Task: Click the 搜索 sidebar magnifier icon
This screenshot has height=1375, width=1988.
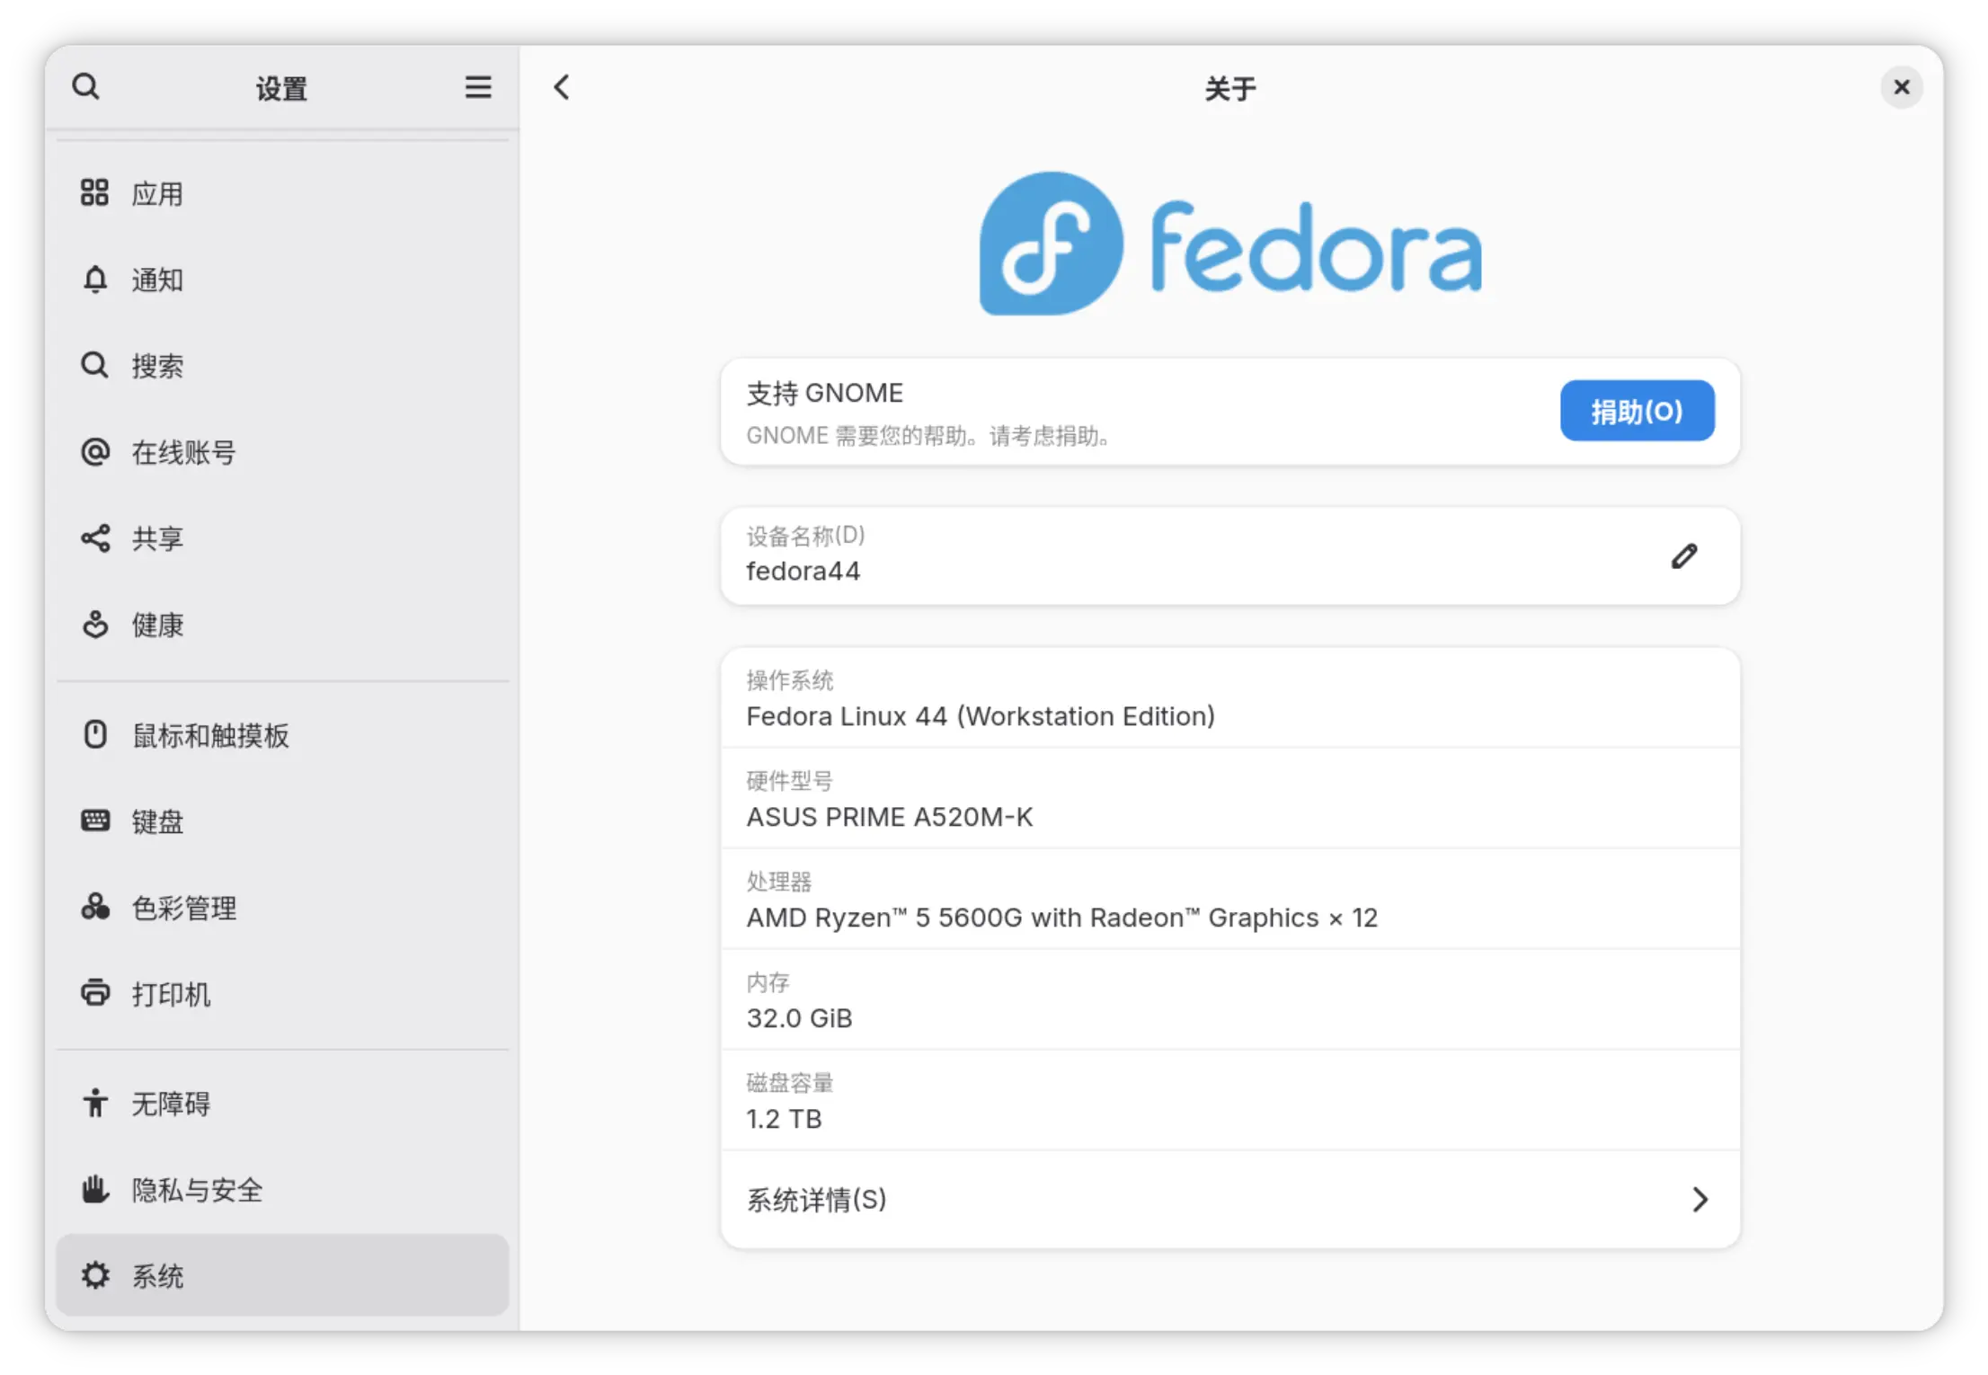Action: tap(94, 365)
